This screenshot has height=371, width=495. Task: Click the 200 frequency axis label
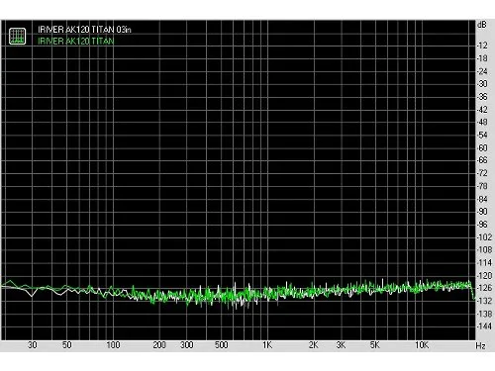click(x=159, y=345)
